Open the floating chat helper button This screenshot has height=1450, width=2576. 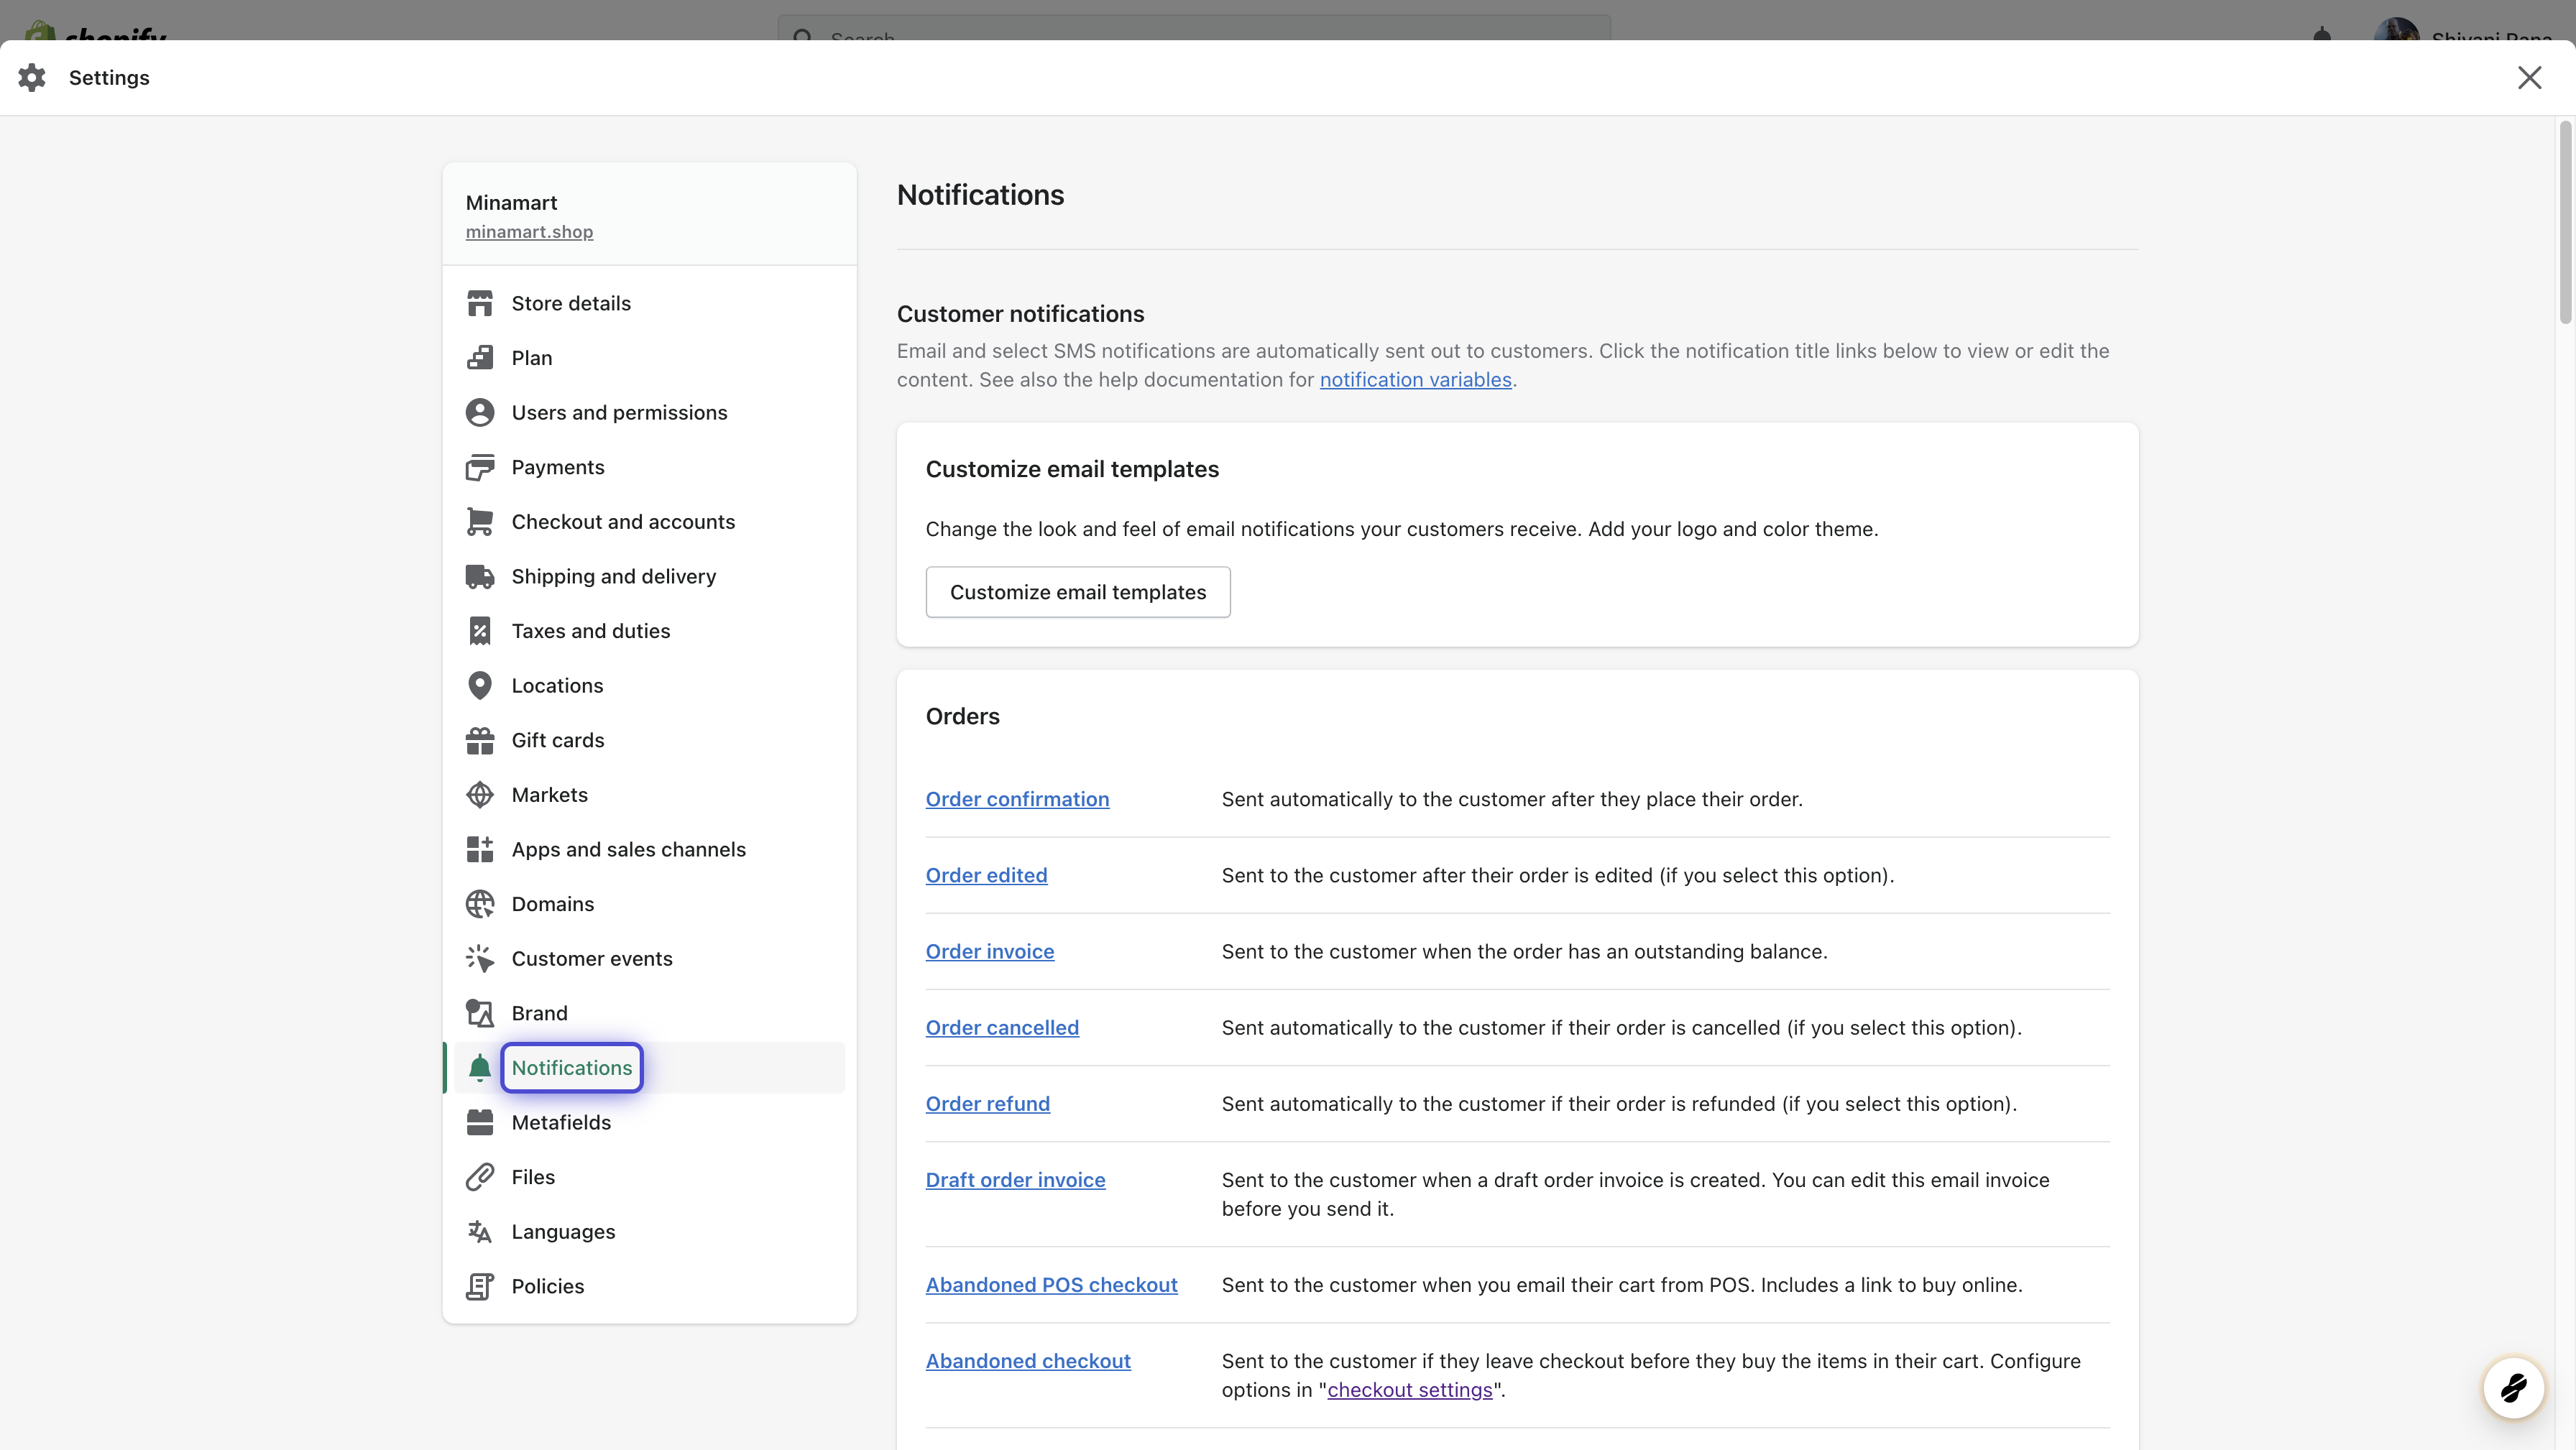click(x=2513, y=1388)
